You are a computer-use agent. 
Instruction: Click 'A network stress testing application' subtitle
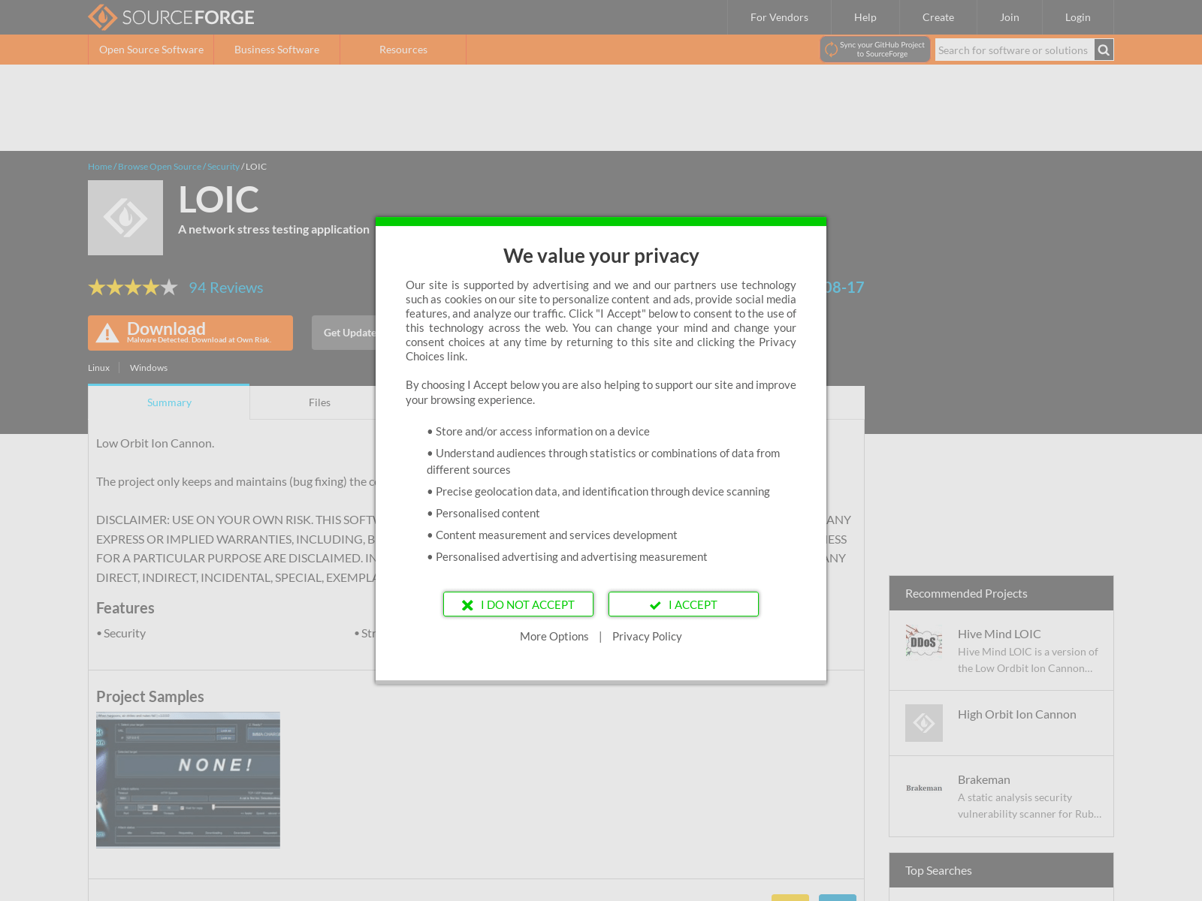pyautogui.click(x=273, y=230)
